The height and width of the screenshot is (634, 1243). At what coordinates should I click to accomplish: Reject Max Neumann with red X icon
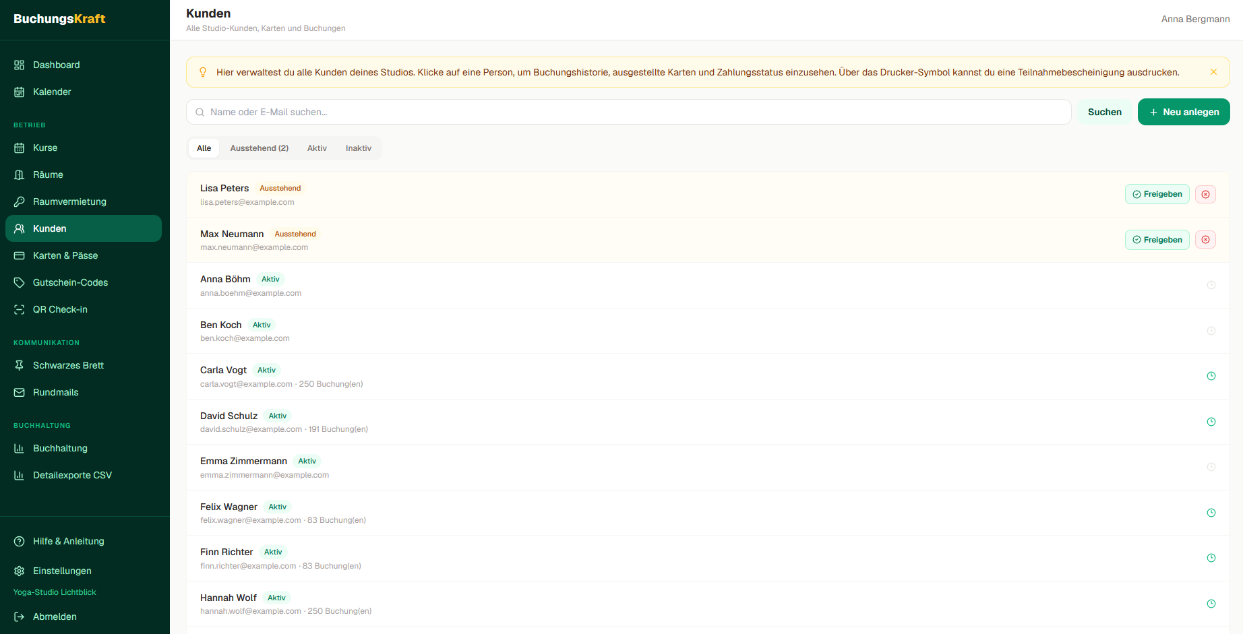tap(1205, 240)
